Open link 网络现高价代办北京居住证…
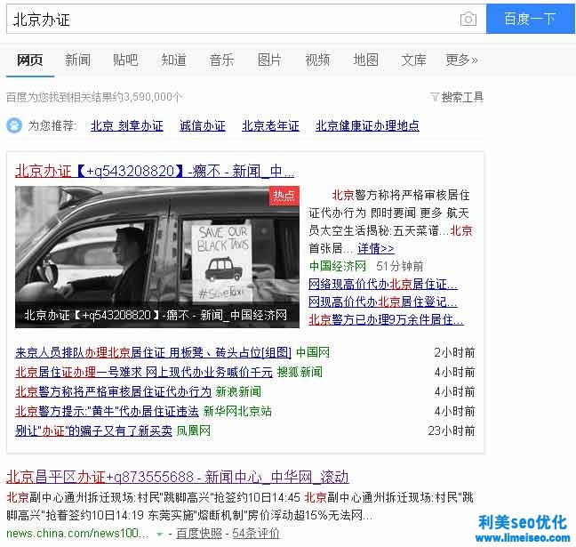Viewport: 576px width, 547px height. coord(383,284)
